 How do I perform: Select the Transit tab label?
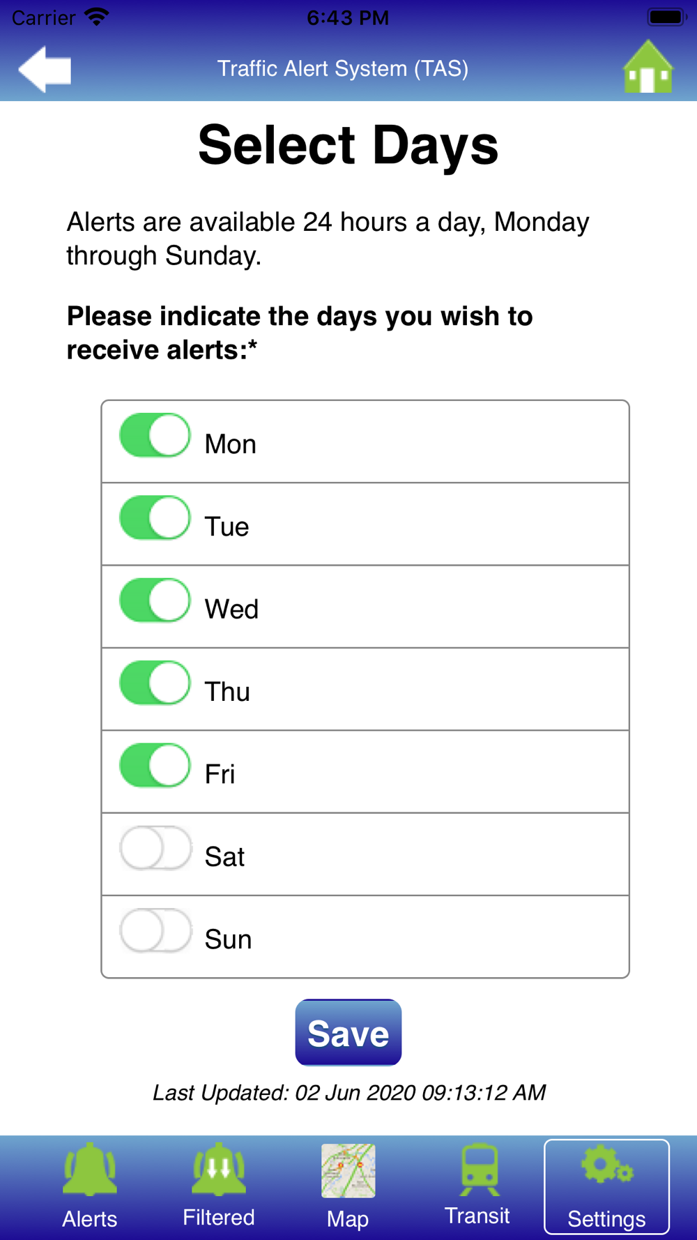click(x=477, y=1216)
